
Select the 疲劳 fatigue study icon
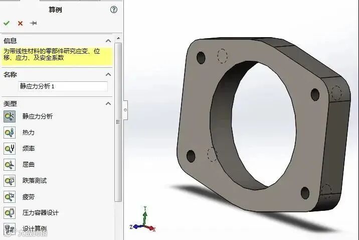10,197
